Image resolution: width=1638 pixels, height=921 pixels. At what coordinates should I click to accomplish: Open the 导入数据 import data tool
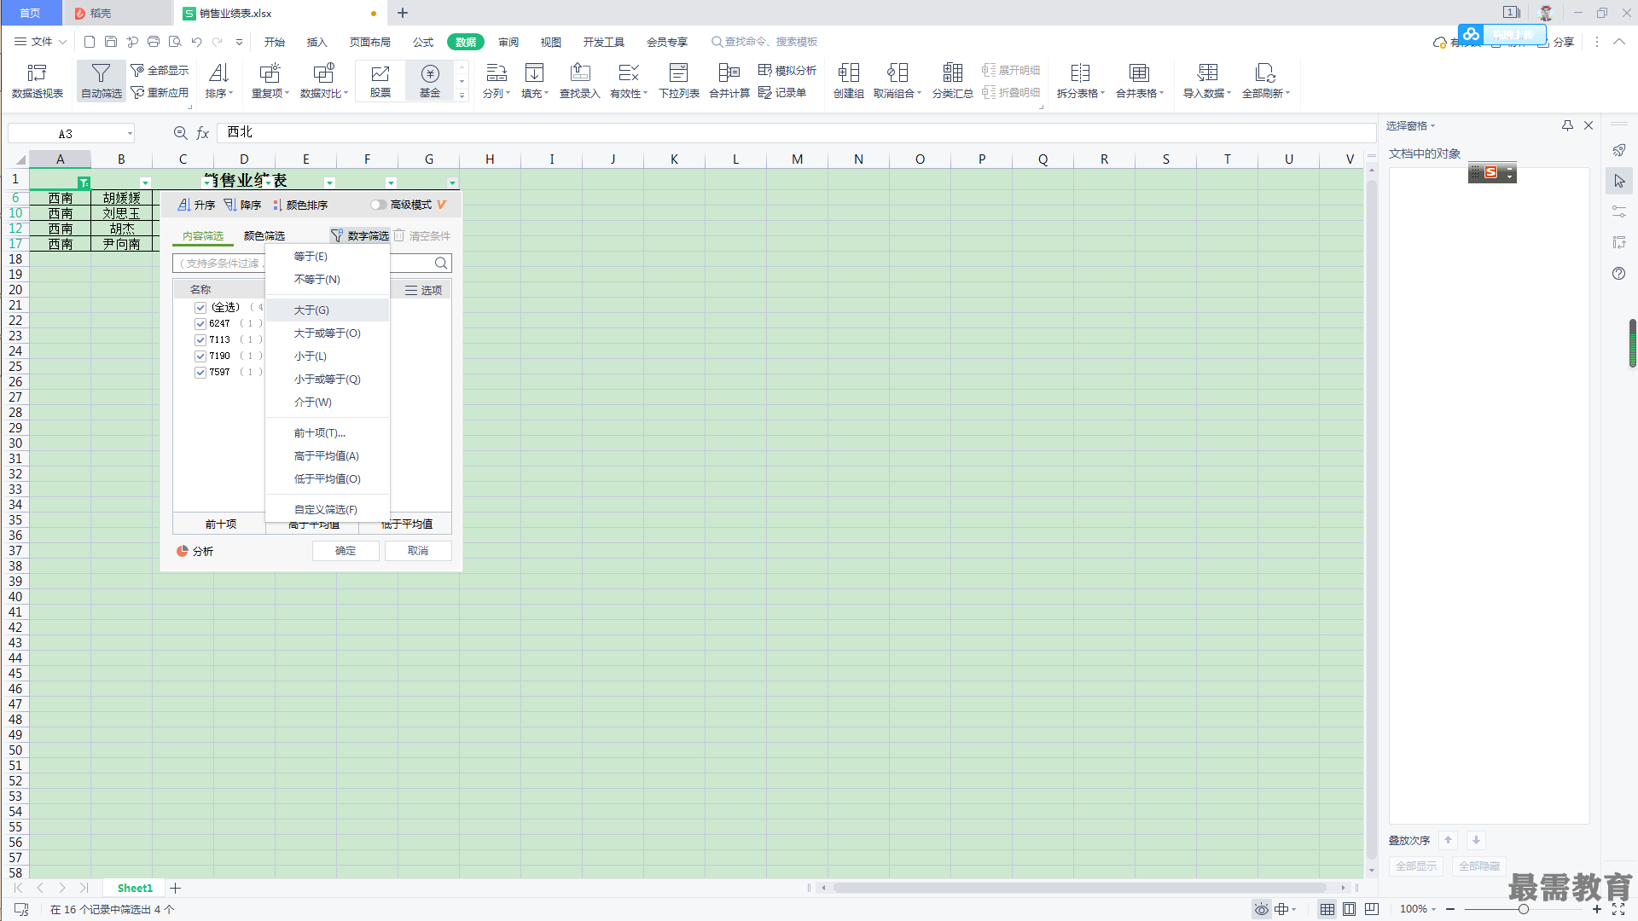pyautogui.click(x=1207, y=81)
